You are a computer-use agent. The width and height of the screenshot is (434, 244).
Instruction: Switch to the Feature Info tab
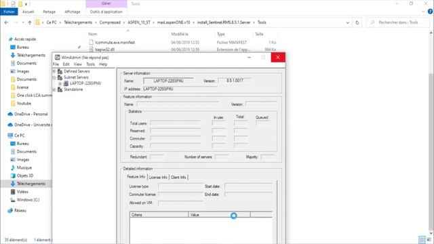(136, 177)
